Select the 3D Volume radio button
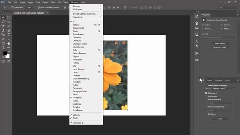Screen dimensions: 240x135 tap(206, 114)
